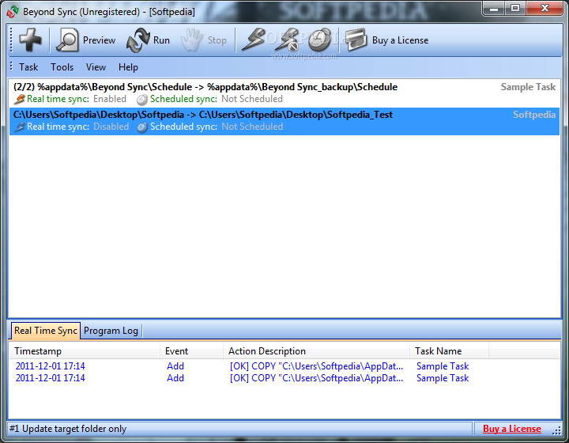Click the scheduled sync clock icon in the Softpedia task row

point(142,127)
